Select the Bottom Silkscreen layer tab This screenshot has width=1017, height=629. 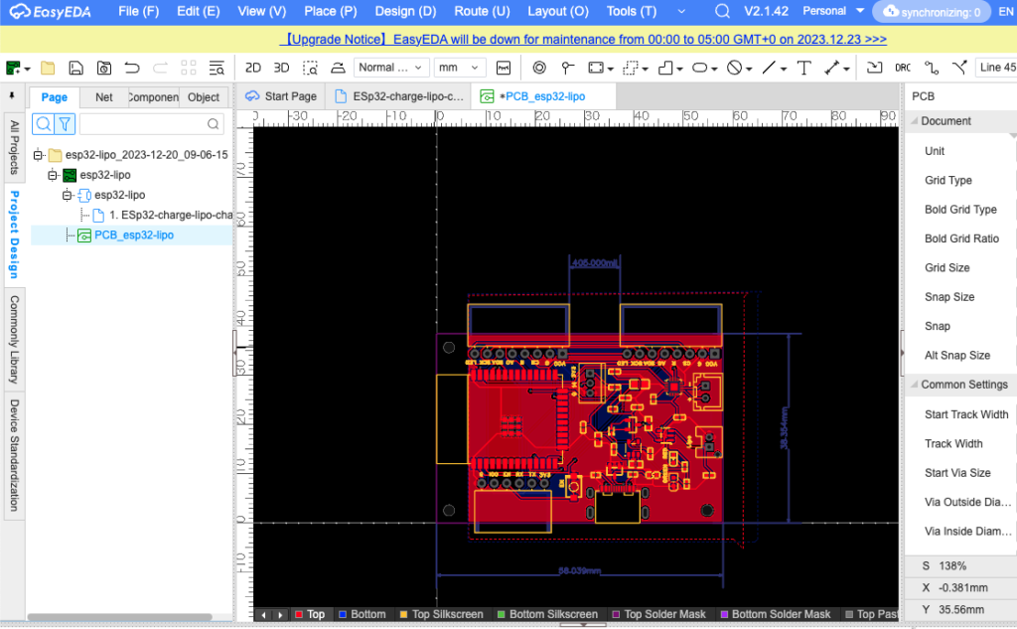547,614
